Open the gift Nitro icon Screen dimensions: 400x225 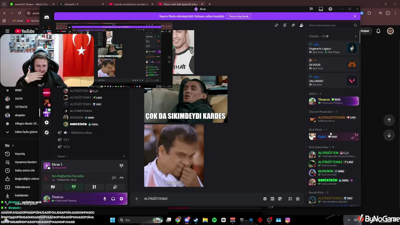[x=297, y=199]
